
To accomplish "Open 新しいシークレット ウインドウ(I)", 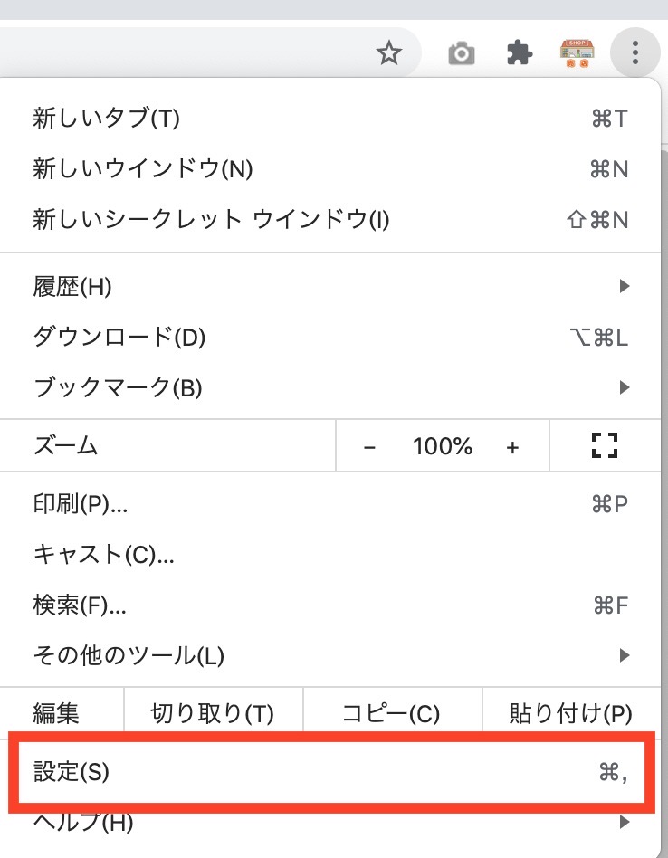I will (211, 220).
